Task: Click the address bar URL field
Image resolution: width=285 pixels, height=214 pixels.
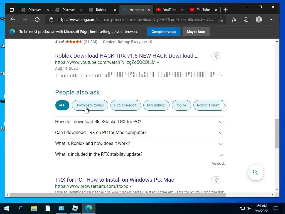Action: click(135, 20)
